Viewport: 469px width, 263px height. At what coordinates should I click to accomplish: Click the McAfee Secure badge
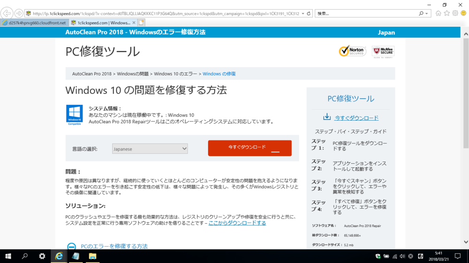click(x=383, y=52)
